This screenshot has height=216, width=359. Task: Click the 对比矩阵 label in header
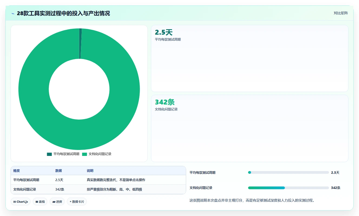point(341,13)
